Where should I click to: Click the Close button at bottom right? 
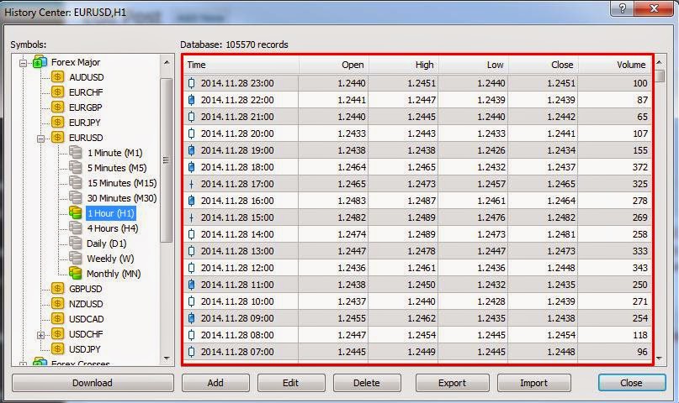pos(632,383)
